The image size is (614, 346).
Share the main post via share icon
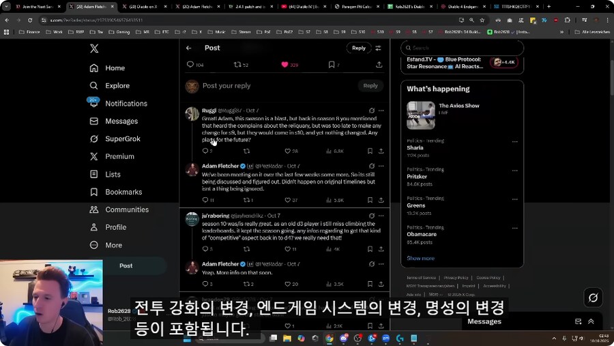pyautogui.click(x=379, y=65)
